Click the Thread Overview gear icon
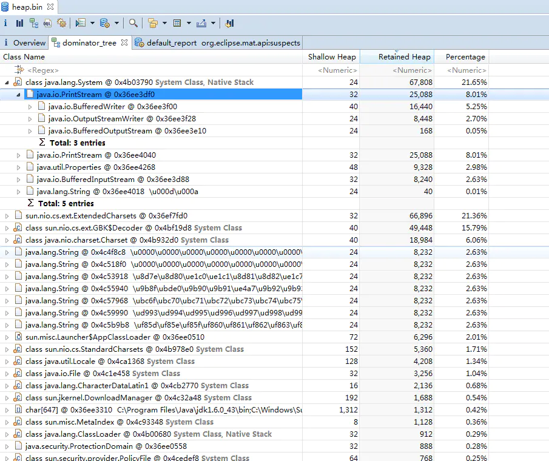This screenshot has width=549, height=461. coord(62,22)
